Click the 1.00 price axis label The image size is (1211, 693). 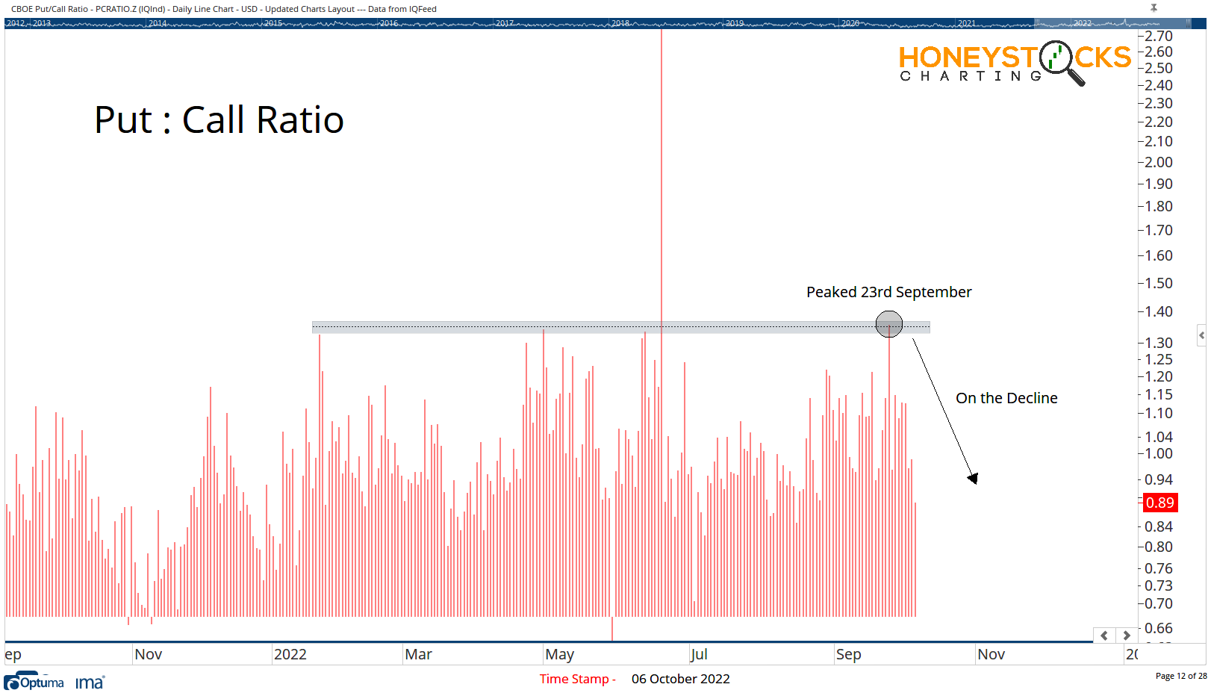1159,453
